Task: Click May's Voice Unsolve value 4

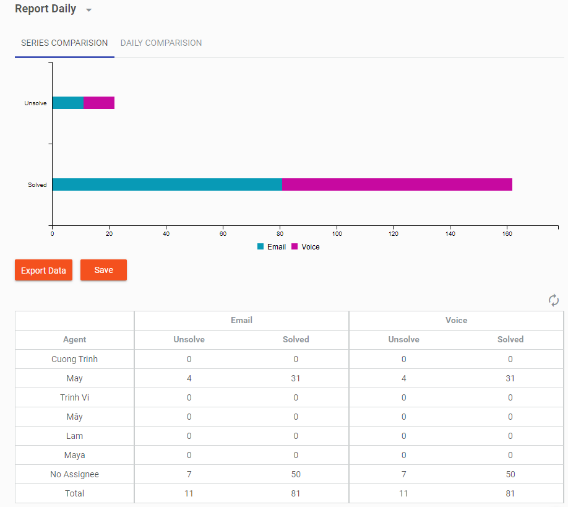Action: coord(404,378)
